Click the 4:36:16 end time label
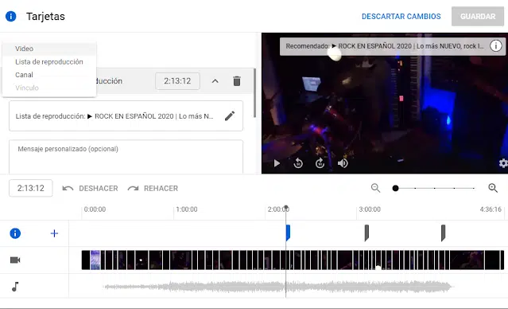508x309 pixels. (491, 209)
